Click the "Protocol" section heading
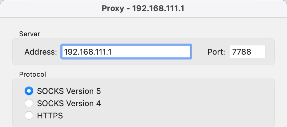The width and height of the screenshot is (287, 127). [33, 74]
